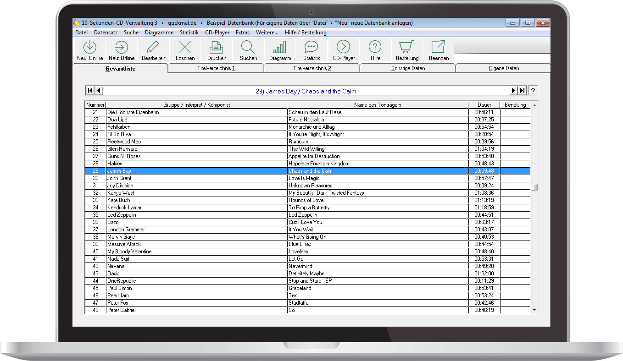Click the scroll down arrow of list
Screen dimensions: 623x361
coord(534,310)
